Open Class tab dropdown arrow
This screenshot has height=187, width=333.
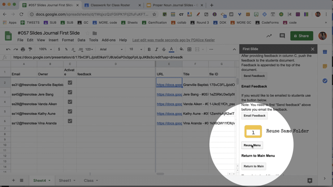(x=97, y=181)
